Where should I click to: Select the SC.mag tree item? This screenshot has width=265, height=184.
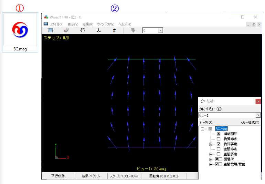pos(221,129)
